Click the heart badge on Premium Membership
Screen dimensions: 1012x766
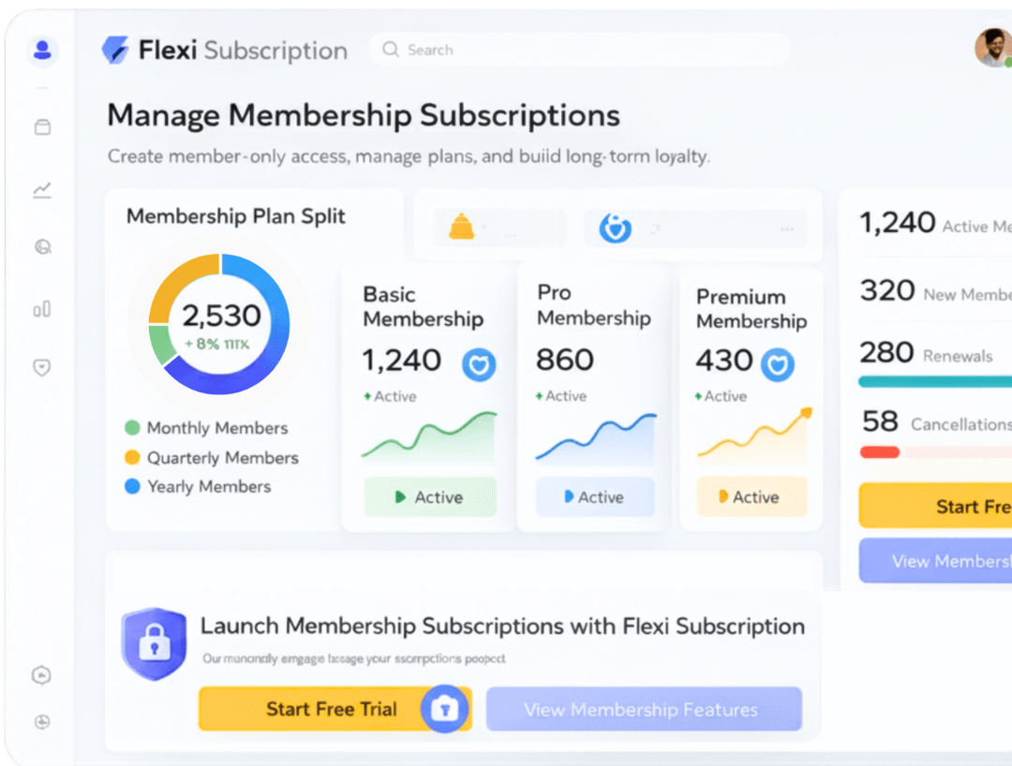click(777, 364)
